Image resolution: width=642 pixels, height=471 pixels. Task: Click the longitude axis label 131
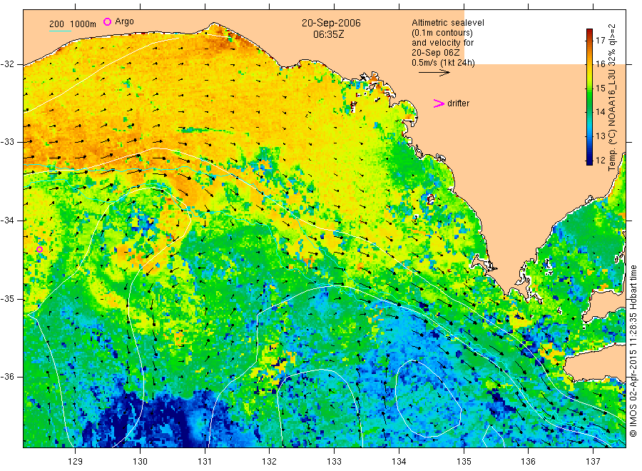click(205, 461)
